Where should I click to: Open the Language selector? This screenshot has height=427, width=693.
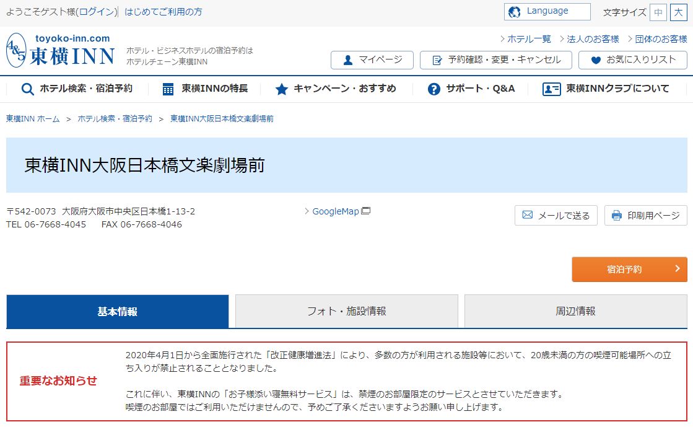tap(547, 12)
